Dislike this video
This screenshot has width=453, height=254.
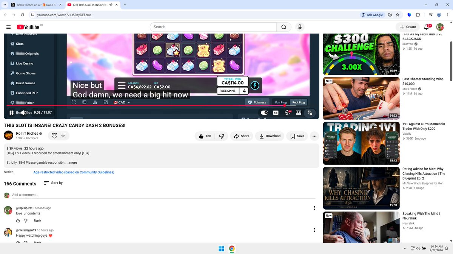(x=222, y=136)
